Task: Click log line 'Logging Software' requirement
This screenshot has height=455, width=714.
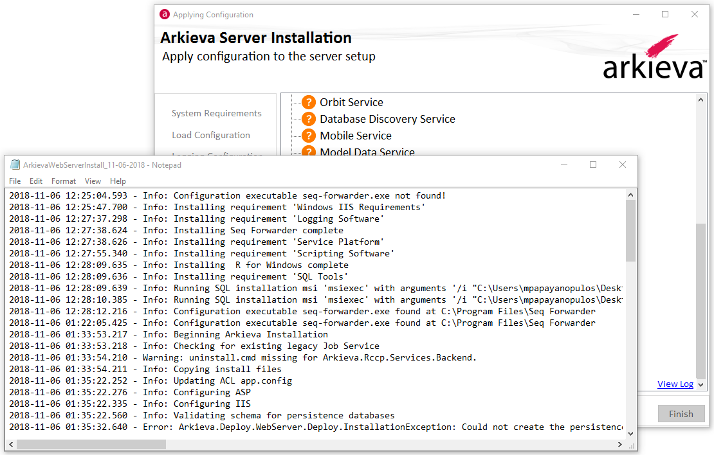Action: click(x=197, y=219)
